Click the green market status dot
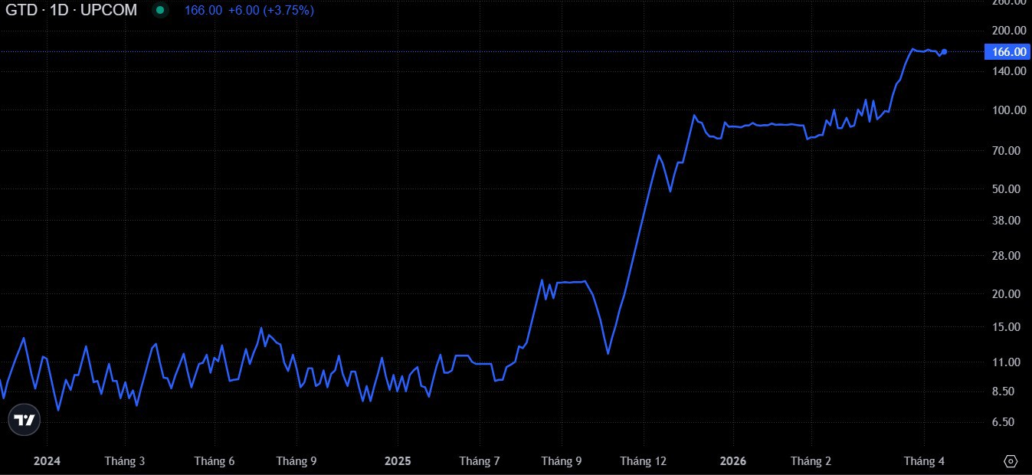Screen dimensions: 1032x475 tap(159, 11)
